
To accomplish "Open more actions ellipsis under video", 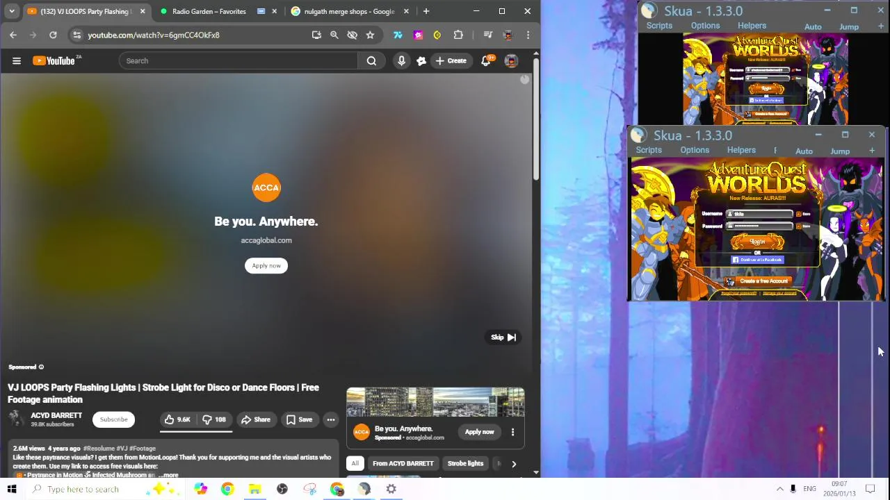I will tap(331, 419).
